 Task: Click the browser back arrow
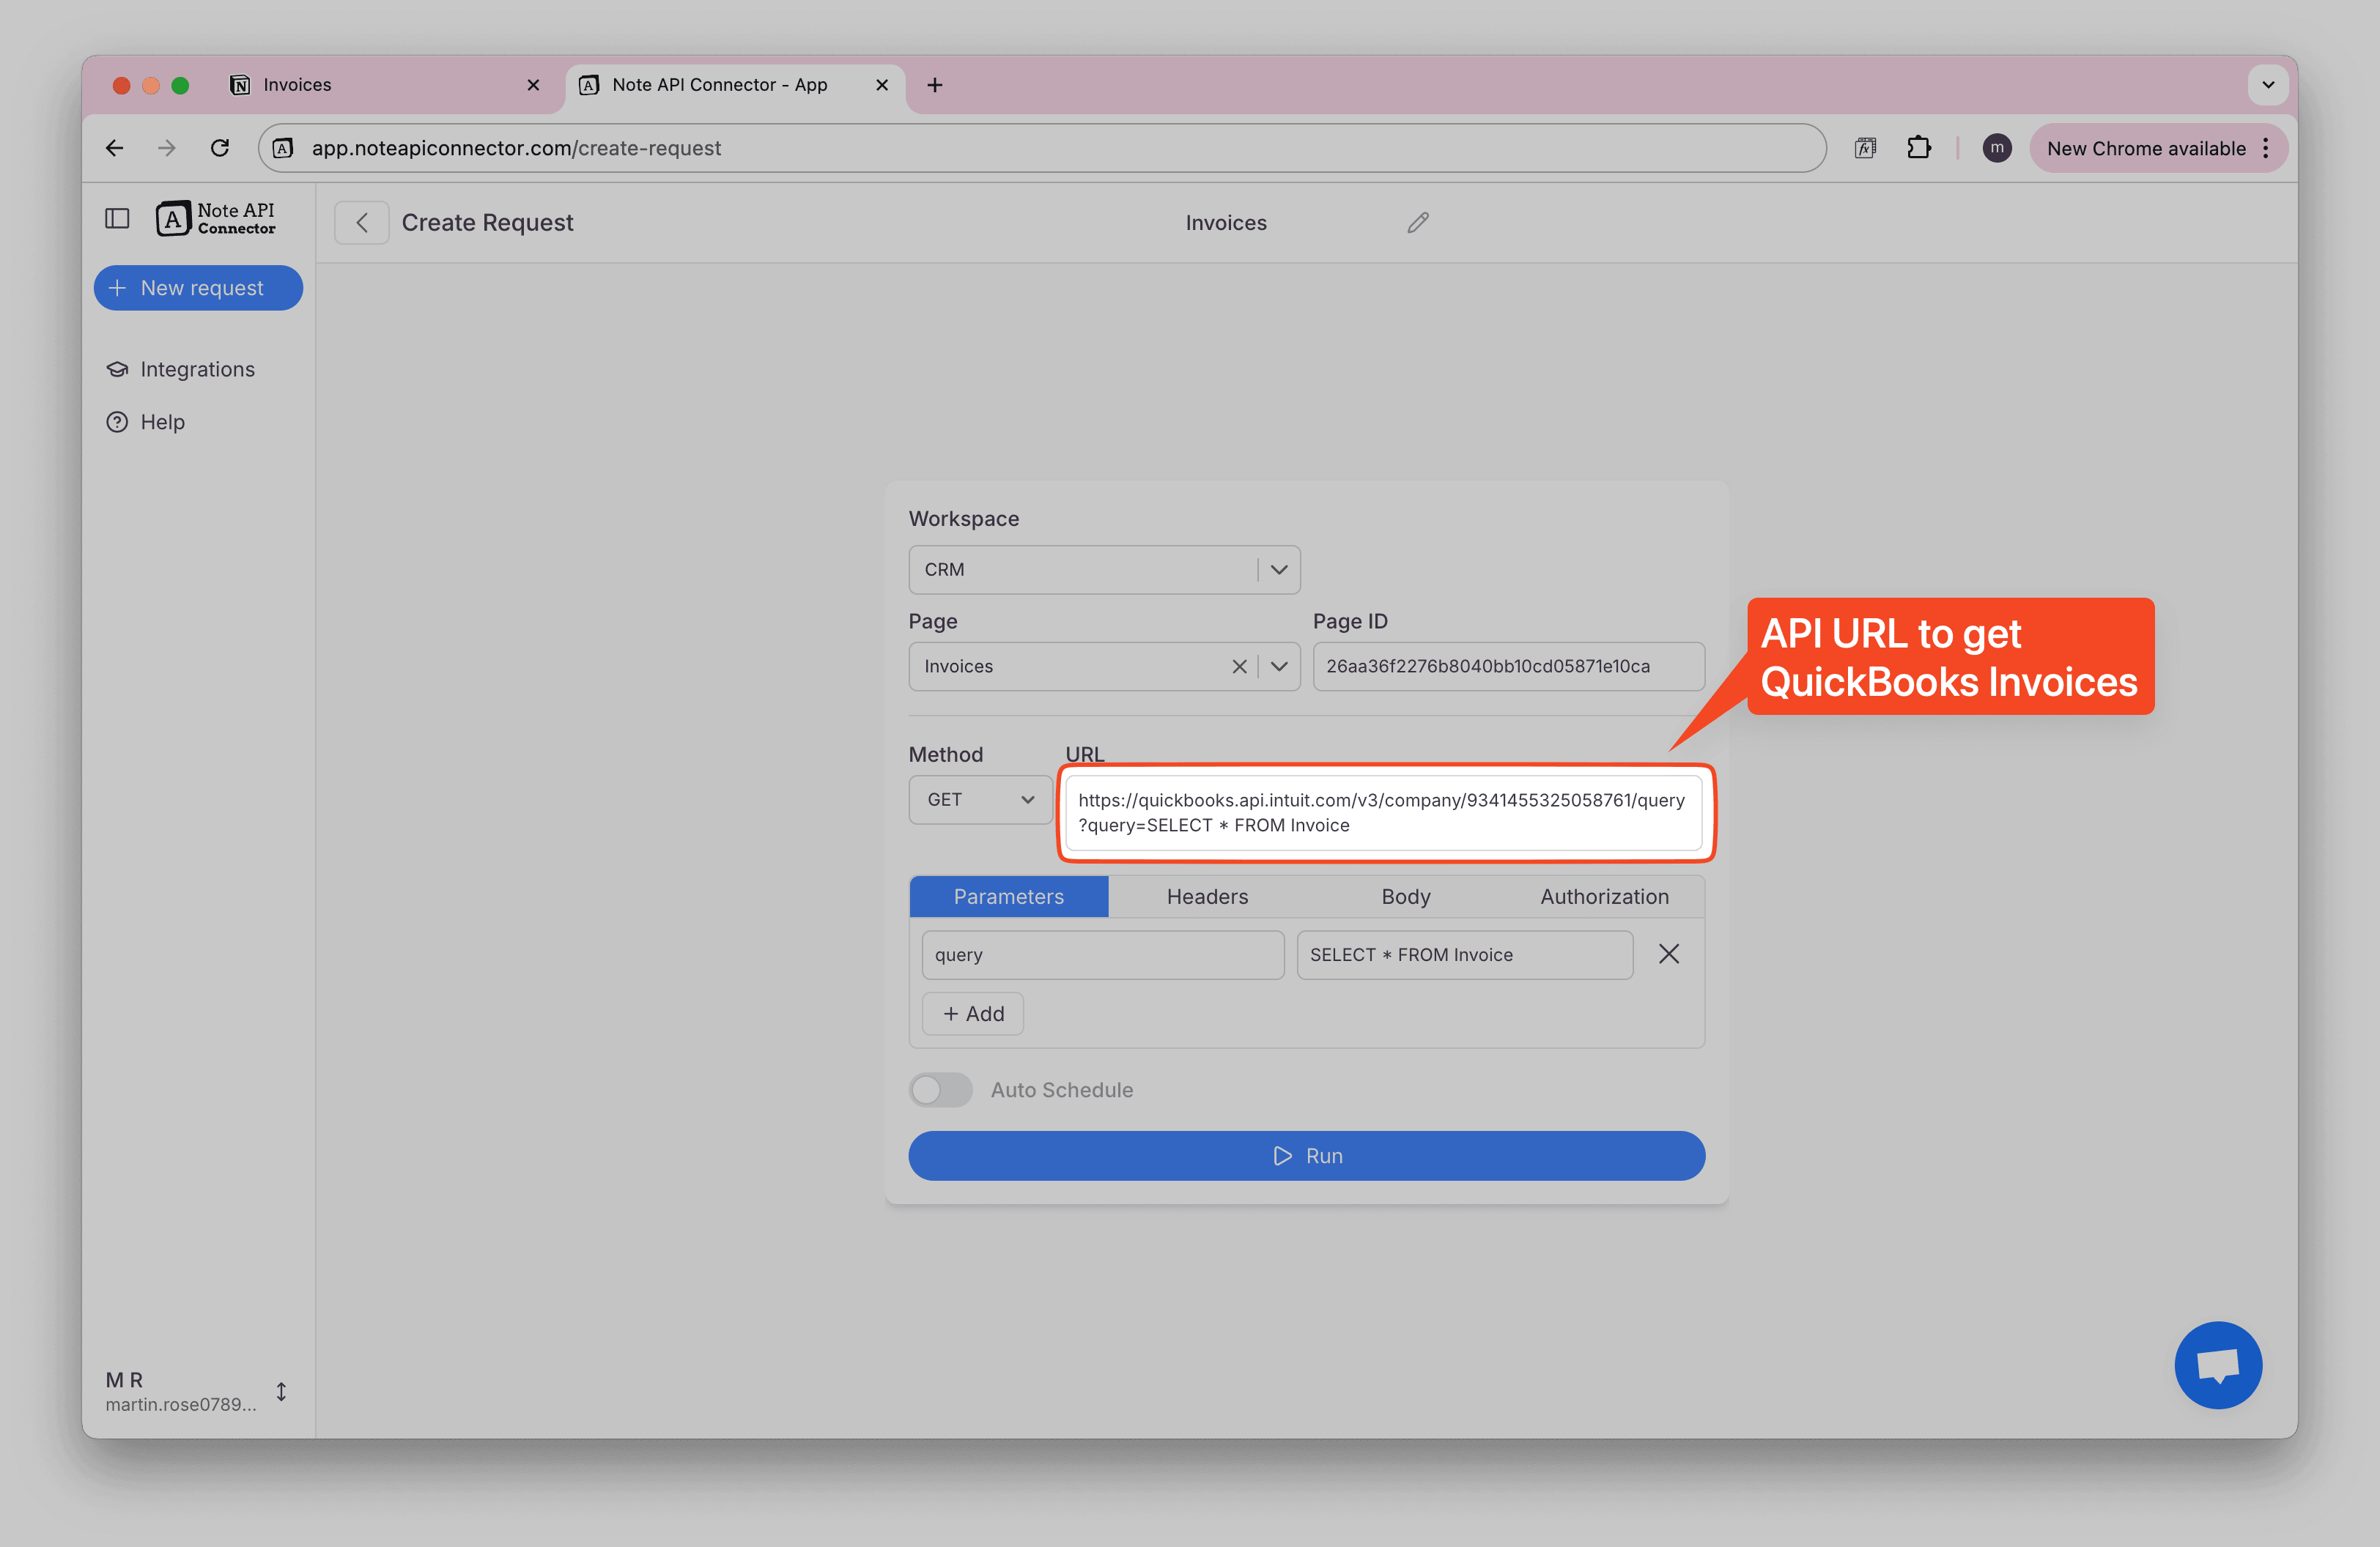[x=115, y=148]
